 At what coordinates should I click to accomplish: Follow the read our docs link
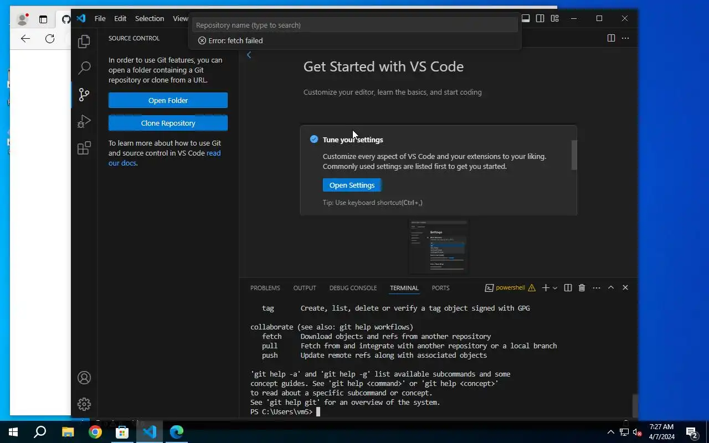point(165,158)
